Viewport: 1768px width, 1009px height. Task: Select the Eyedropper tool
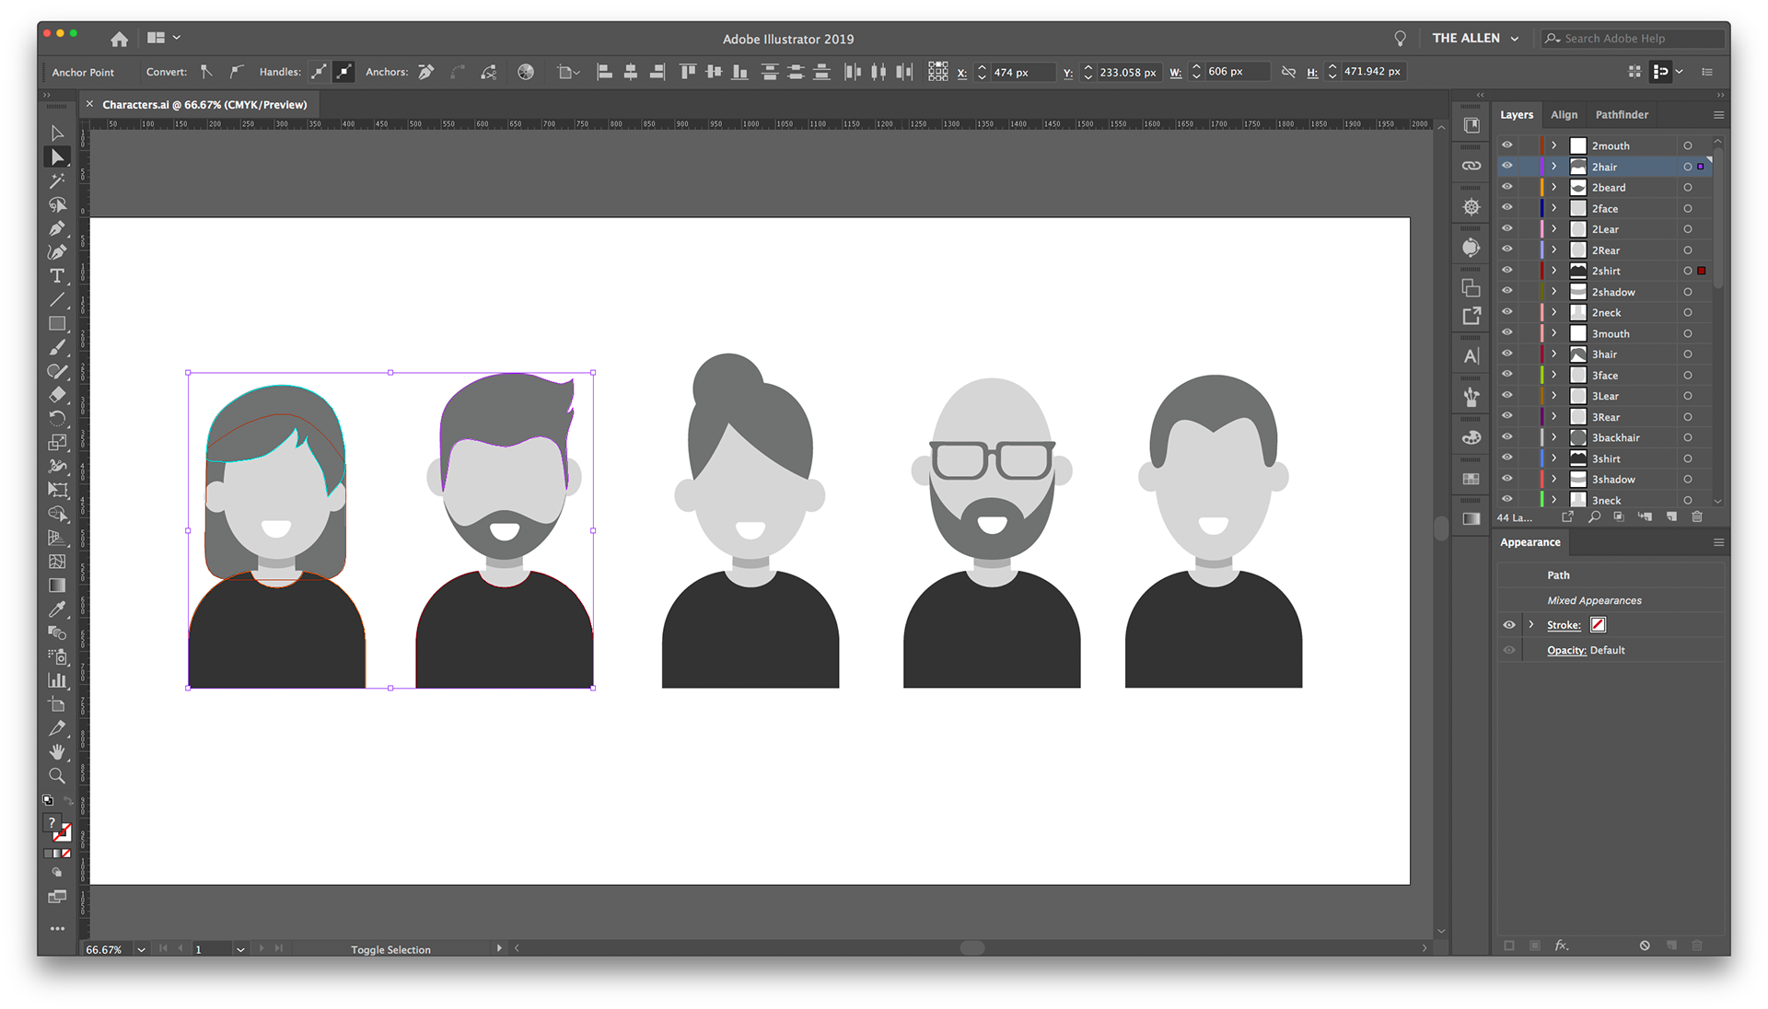57,609
